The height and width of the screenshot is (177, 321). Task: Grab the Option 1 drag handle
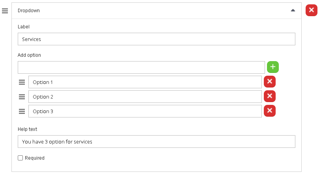[22, 82]
